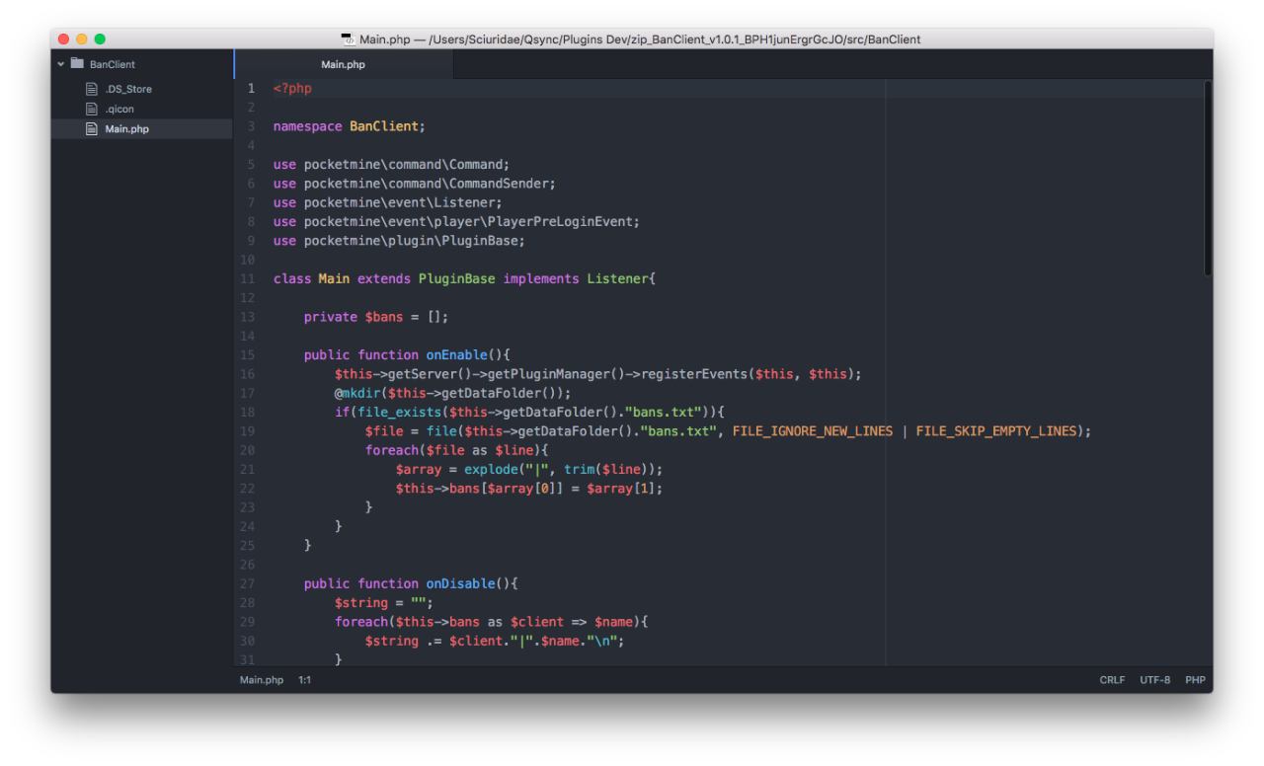The height and width of the screenshot is (766, 1264).
Task: Open the .DS_Store file
Action: pyautogui.click(x=128, y=89)
